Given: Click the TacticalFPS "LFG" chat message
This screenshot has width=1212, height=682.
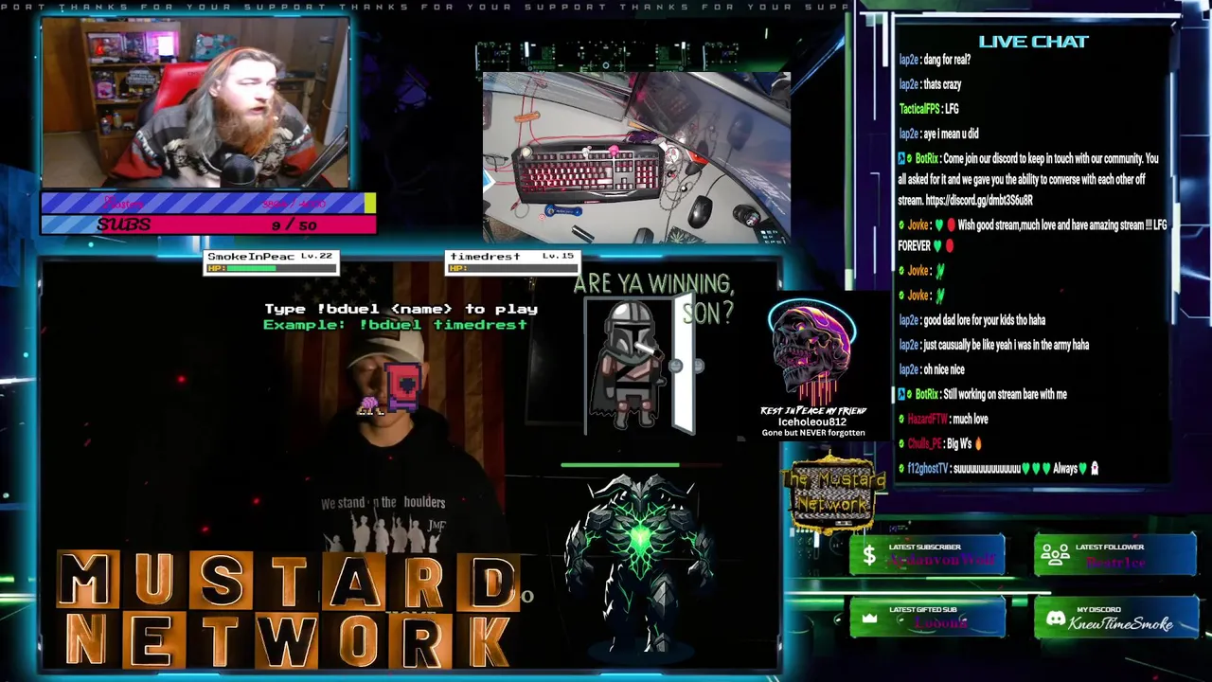Looking at the screenshot, I should tap(928, 109).
